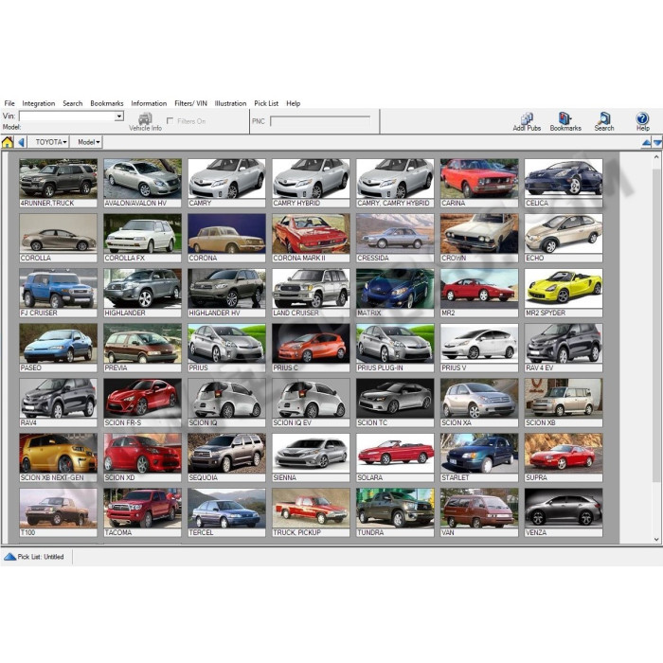Select the 4RUNNER,TRUCK thumbnail

coord(59,183)
